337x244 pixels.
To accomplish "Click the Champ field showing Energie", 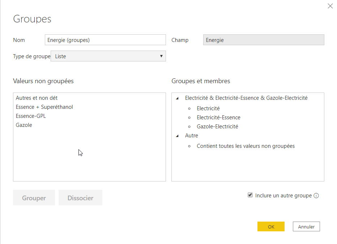I will pyautogui.click(x=264, y=40).
